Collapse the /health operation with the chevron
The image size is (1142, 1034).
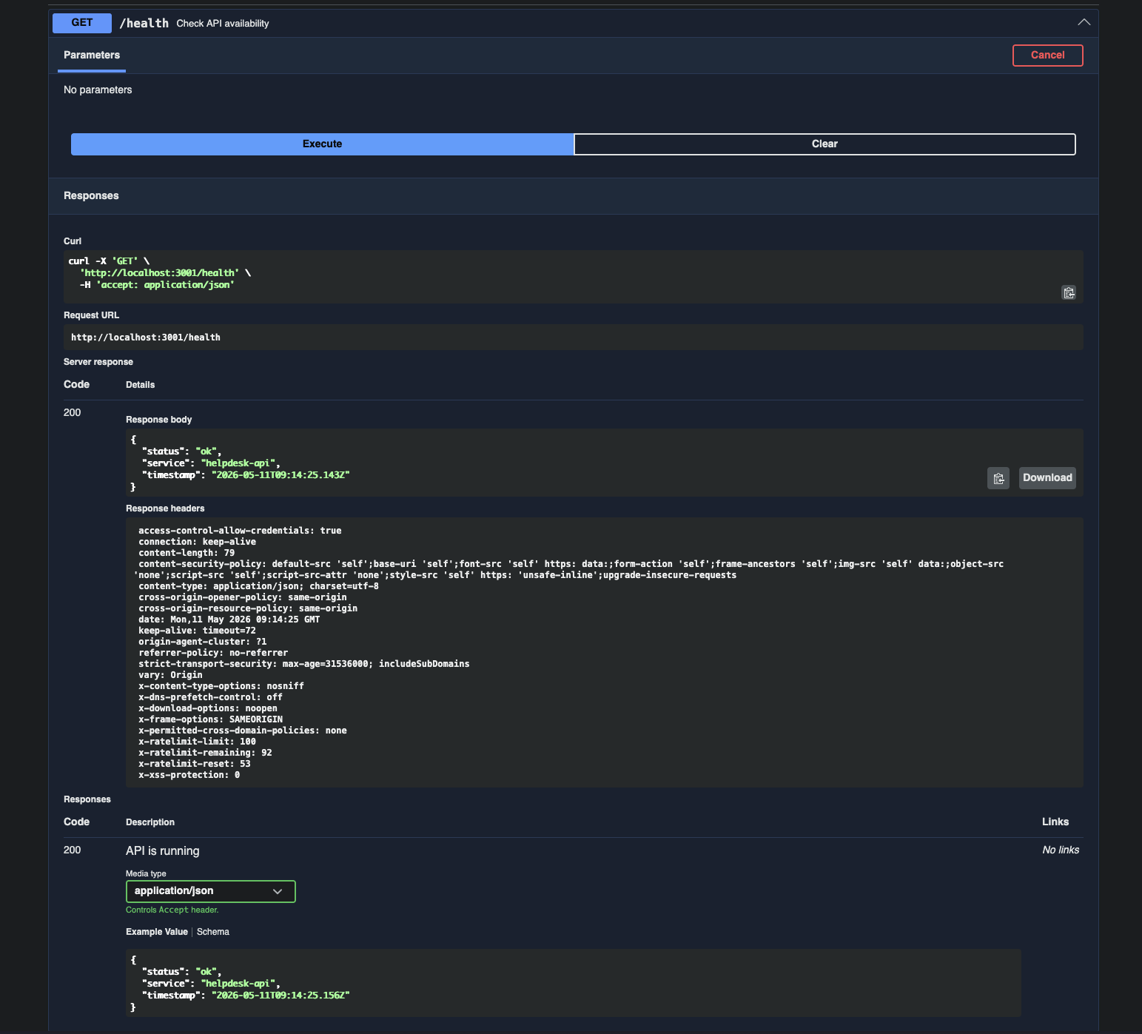[x=1084, y=22]
